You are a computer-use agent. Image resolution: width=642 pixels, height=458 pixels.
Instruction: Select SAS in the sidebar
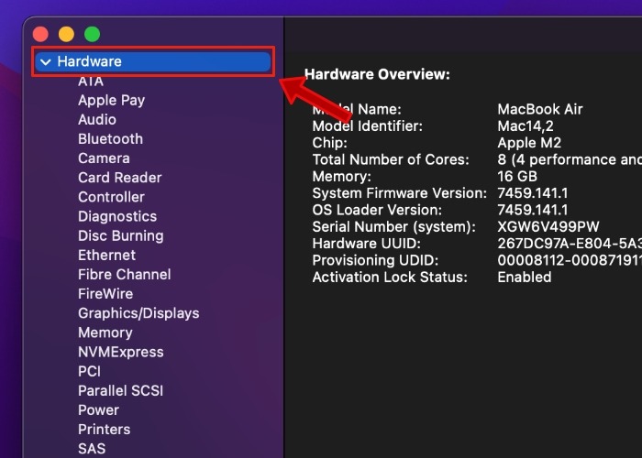pos(92,449)
